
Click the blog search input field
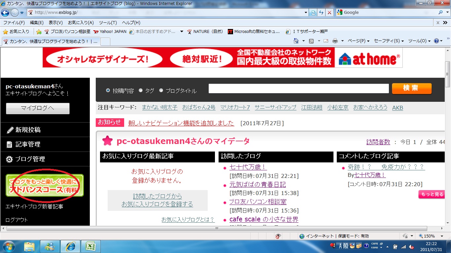(x=299, y=89)
